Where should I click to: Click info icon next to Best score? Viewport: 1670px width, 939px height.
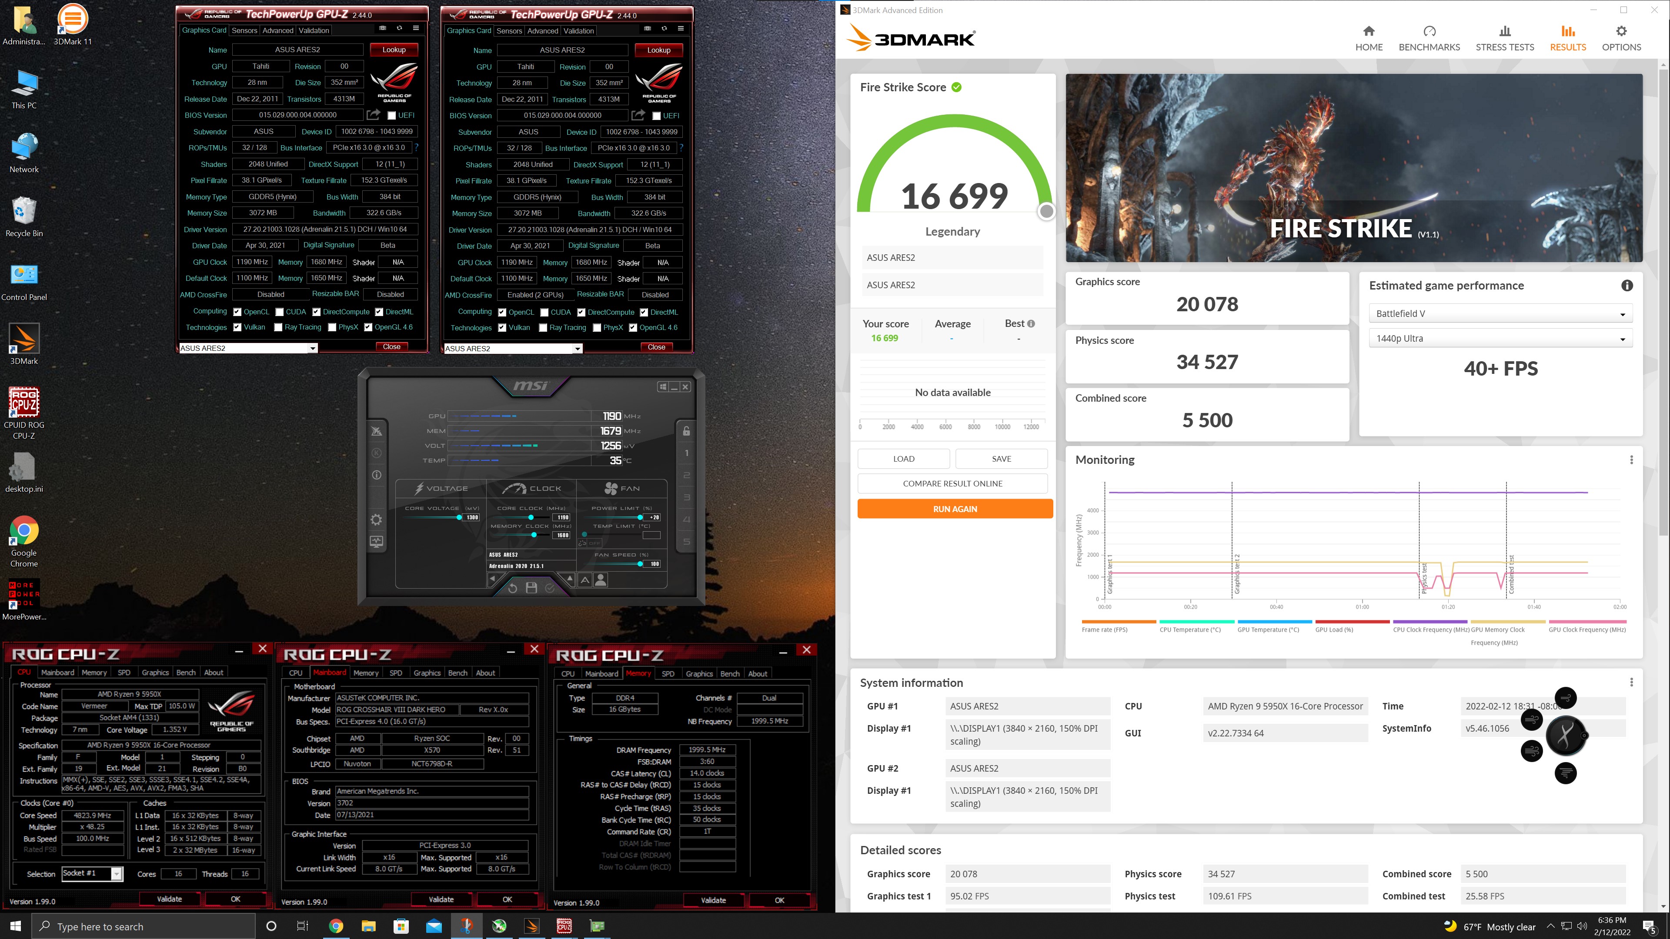click(x=1031, y=323)
